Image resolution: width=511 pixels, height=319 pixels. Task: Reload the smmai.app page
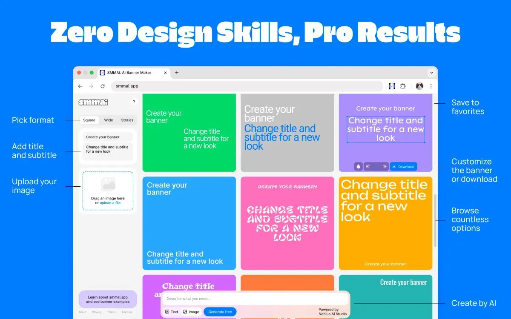point(103,86)
